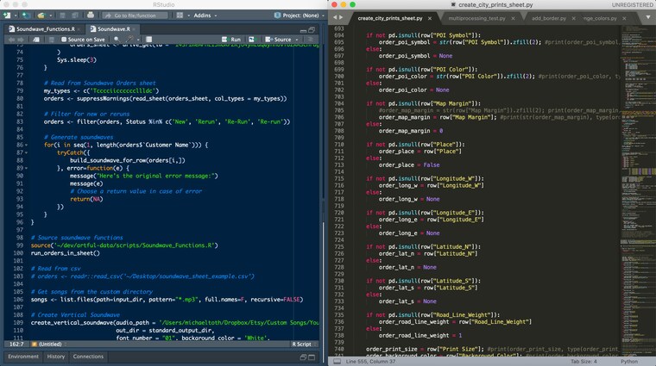This screenshot has height=366, width=656.
Task: Click the Open File folder icon in RStudio
Action: pos(41,15)
